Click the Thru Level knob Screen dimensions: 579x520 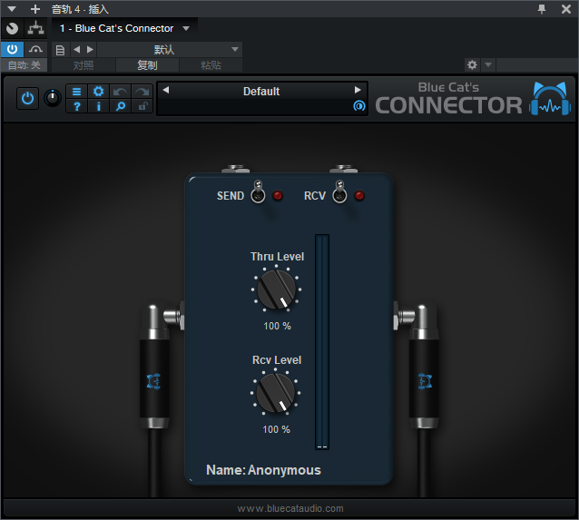click(x=276, y=290)
